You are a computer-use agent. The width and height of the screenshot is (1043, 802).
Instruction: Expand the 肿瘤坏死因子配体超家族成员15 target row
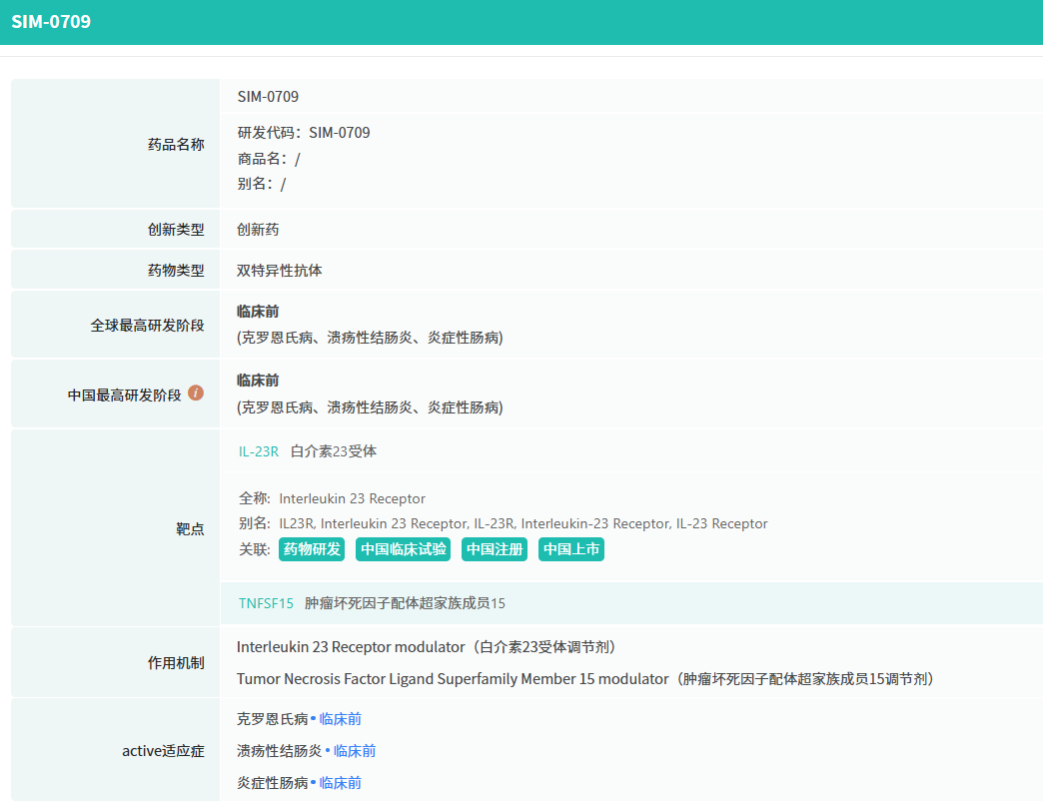click(x=405, y=603)
